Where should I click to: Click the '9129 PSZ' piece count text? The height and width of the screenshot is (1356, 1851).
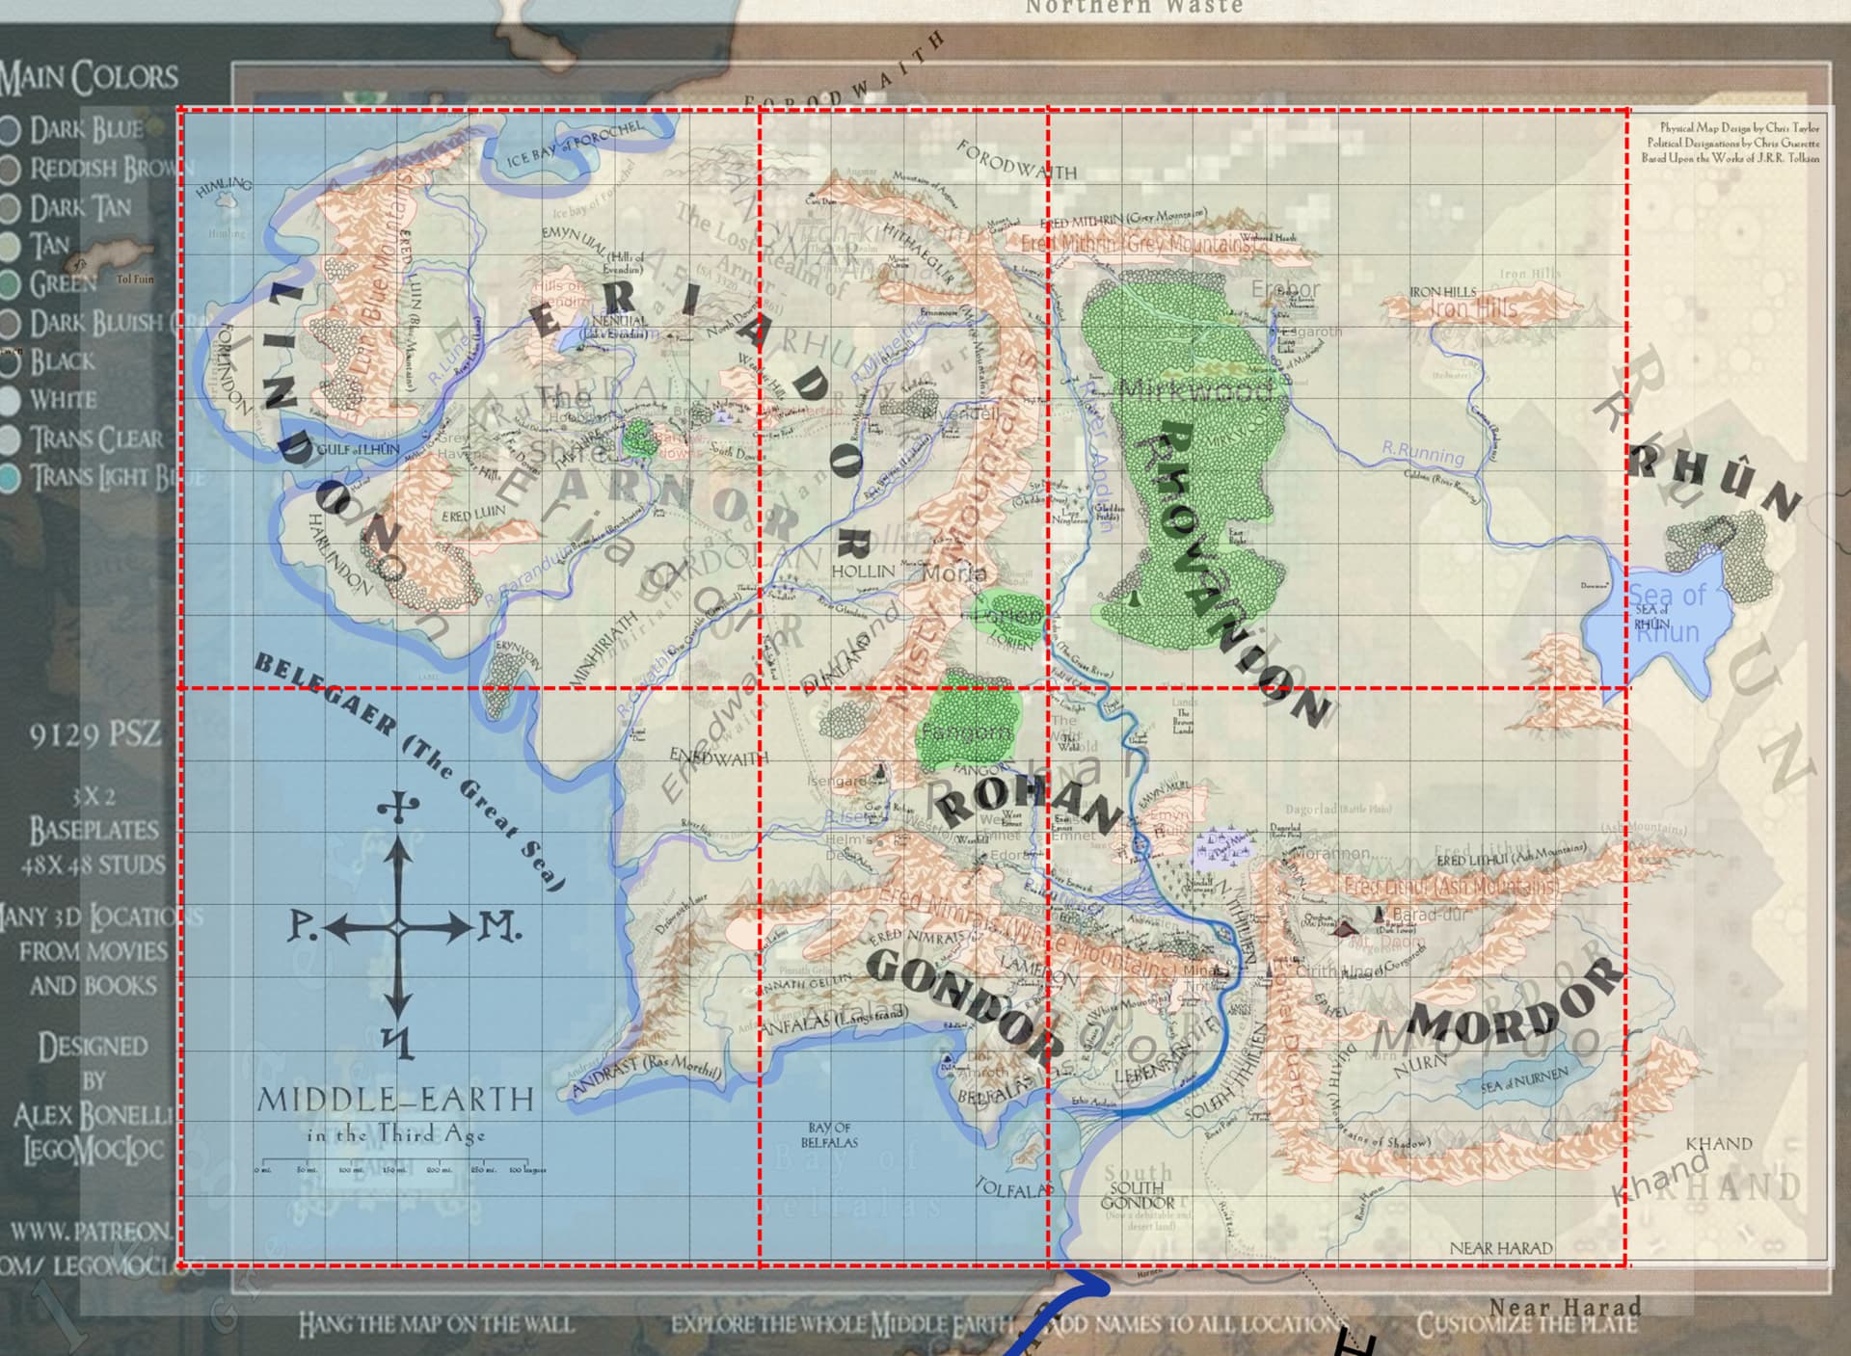(x=94, y=734)
